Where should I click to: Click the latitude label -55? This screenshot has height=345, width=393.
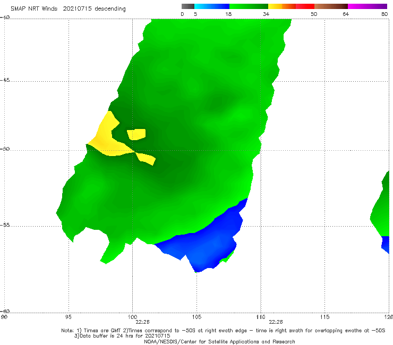coord(5,225)
